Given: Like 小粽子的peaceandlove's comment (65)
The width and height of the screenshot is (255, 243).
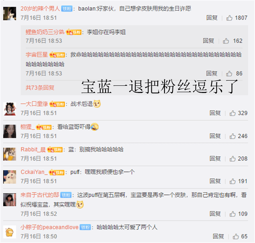Looking at the screenshot, I should (x=235, y=236).
